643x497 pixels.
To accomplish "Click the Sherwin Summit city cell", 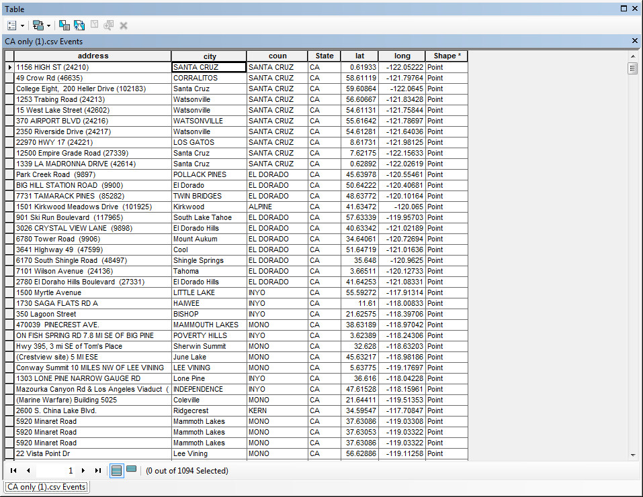I will click(x=209, y=346).
